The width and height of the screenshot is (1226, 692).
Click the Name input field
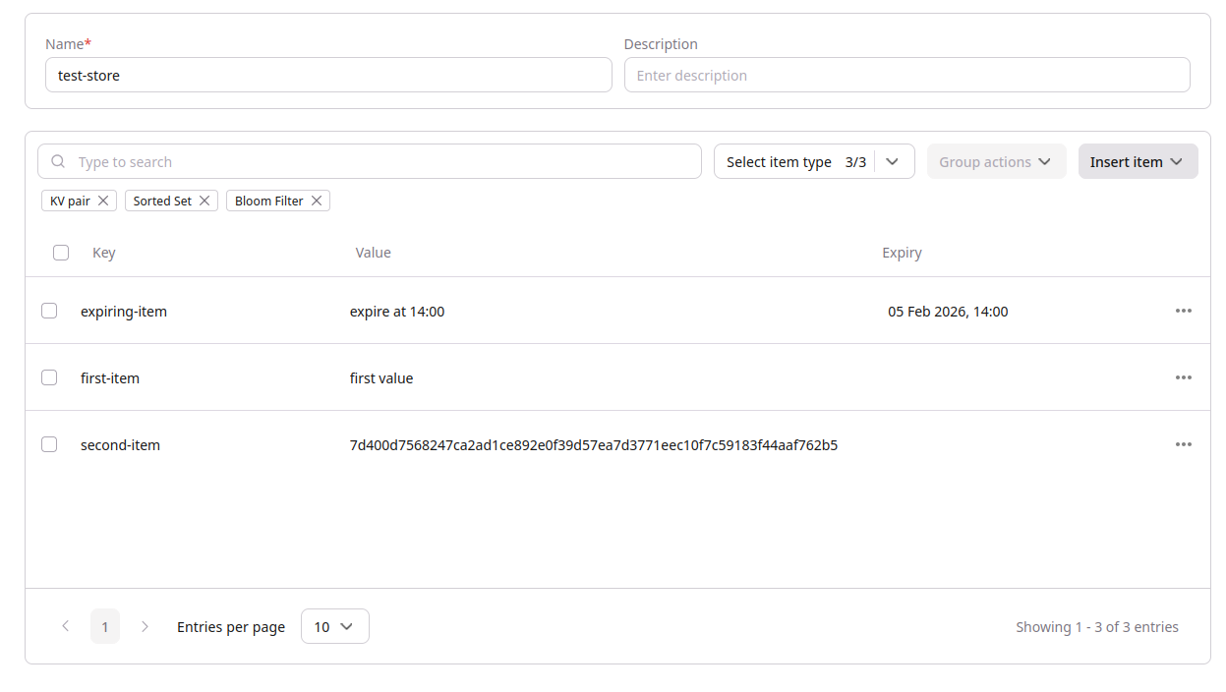[x=328, y=76]
